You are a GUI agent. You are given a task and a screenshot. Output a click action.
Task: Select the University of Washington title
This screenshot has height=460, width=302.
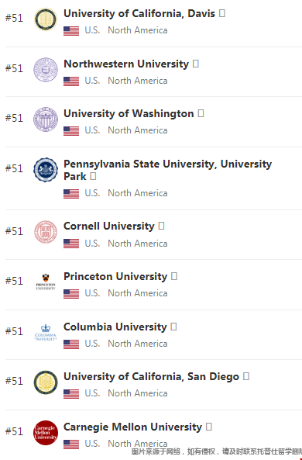pyautogui.click(x=129, y=113)
